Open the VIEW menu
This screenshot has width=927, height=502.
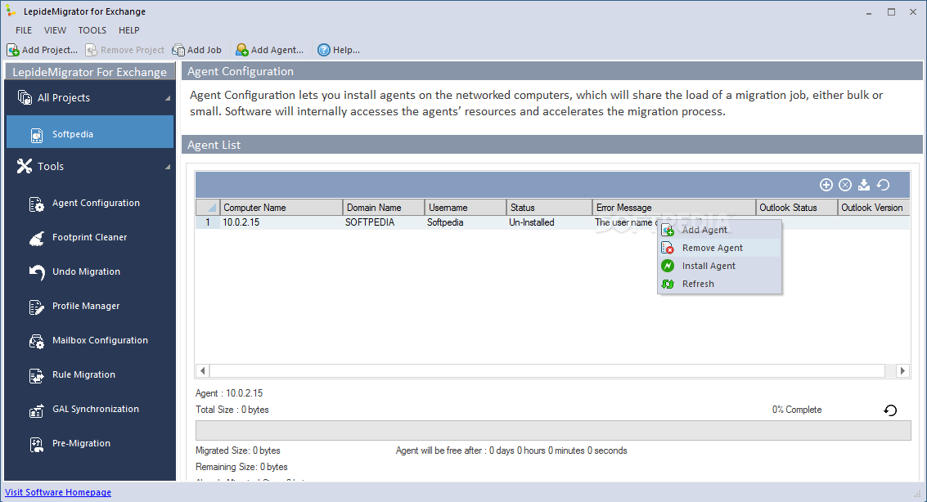coord(55,30)
